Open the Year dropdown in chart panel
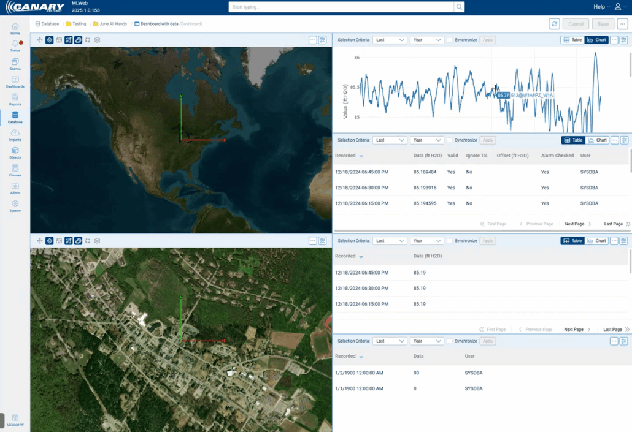632x432 pixels. pos(426,40)
